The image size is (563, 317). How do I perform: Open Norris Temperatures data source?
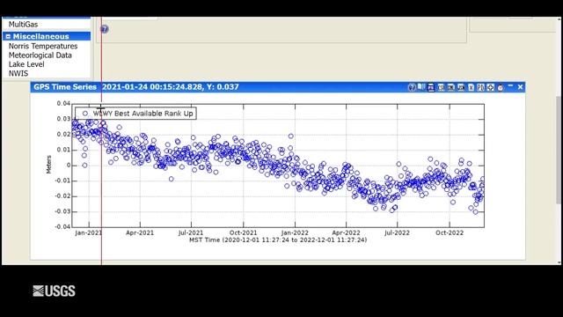[43, 46]
